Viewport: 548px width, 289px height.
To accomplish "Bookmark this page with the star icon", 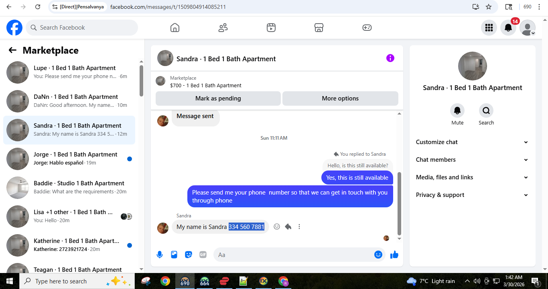I will point(489,7).
